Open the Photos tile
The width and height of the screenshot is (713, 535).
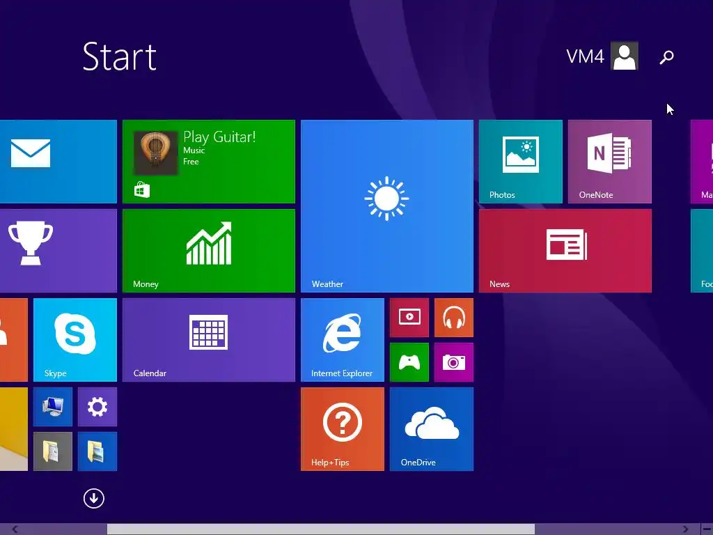[521, 162]
